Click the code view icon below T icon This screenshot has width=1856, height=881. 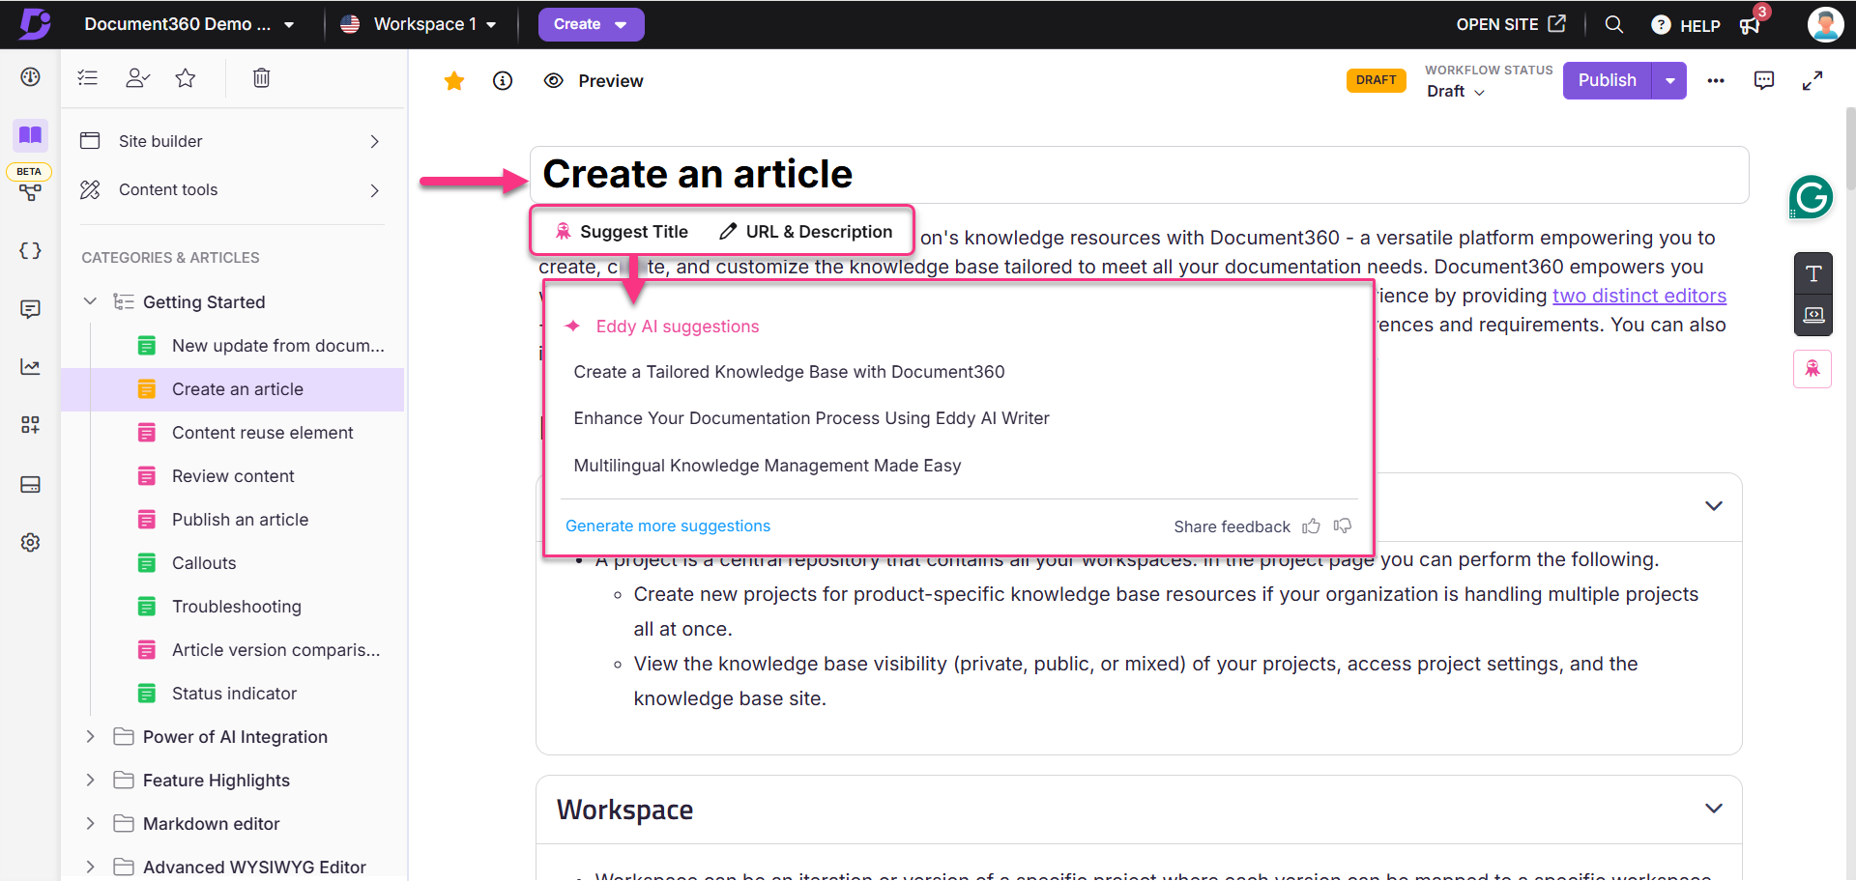pos(1813,315)
